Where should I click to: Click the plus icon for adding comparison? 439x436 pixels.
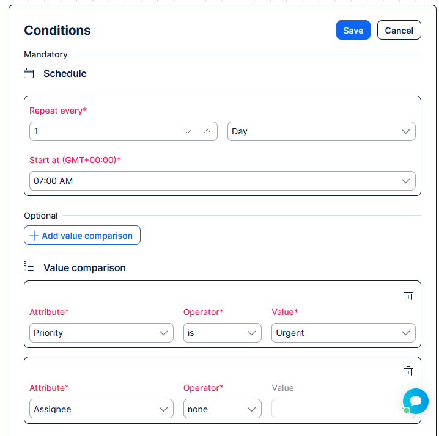34,236
